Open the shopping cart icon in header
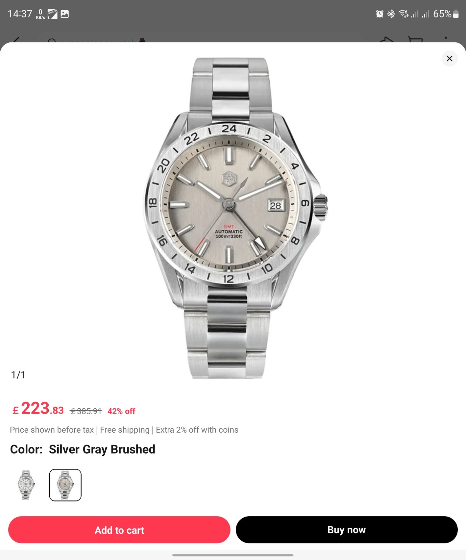466x560 pixels. [x=415, y=39]
